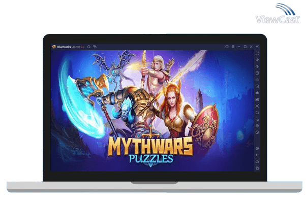Click round icon below the hexagon icon
Image resolution: width=306 pixels, height=210 pixels.
(x=257, y=132)
